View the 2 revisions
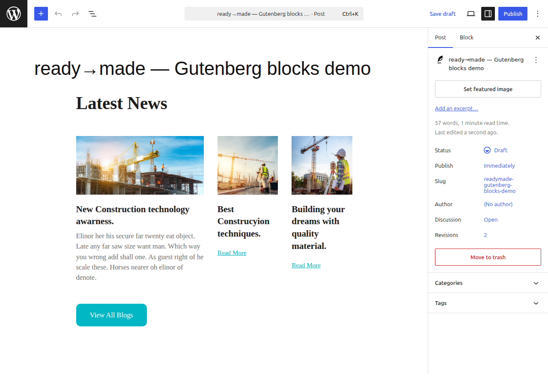This screenshot has width=548, height=385. pyautogui.click(x=485, y=235)
